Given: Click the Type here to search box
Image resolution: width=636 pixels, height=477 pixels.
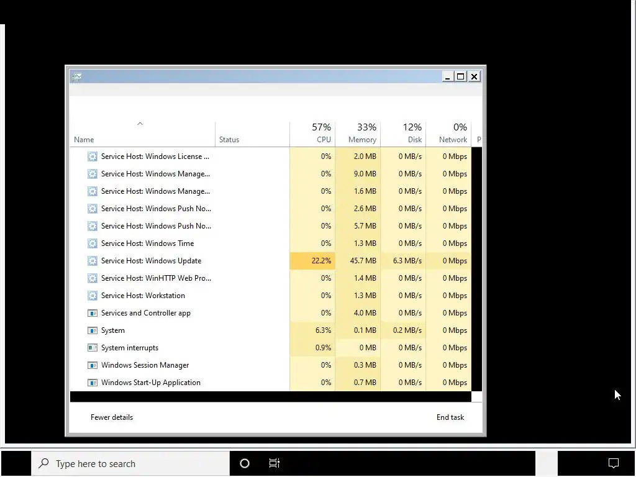Looking at the screenshot, I should click(x=130, y=463).
